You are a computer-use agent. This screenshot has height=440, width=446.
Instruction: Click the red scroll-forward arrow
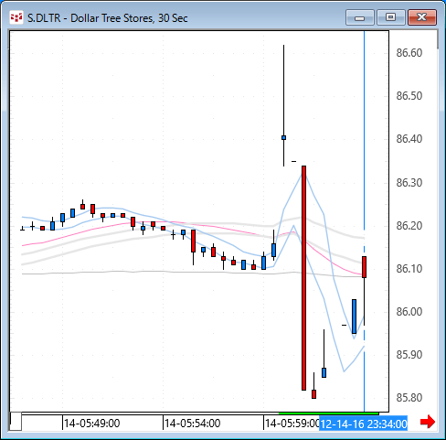coord(428,422)
